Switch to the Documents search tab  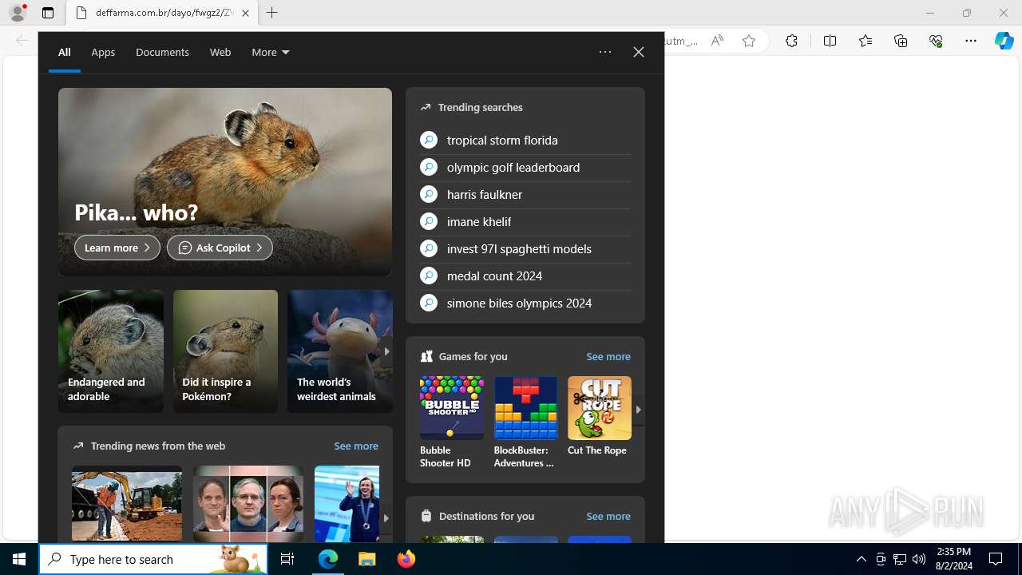[162, 52]
